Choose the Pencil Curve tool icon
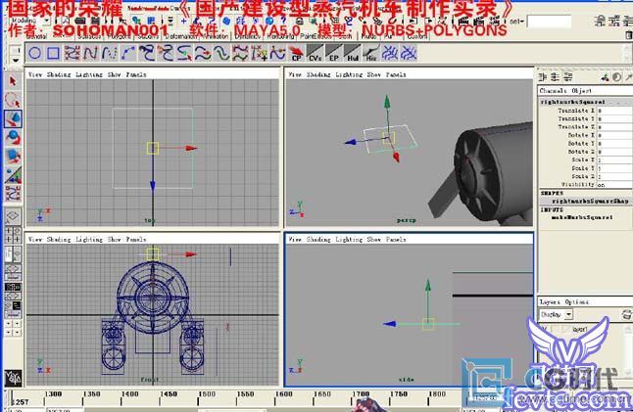Viewport: 633px width, 412px height. pos(109,53)
